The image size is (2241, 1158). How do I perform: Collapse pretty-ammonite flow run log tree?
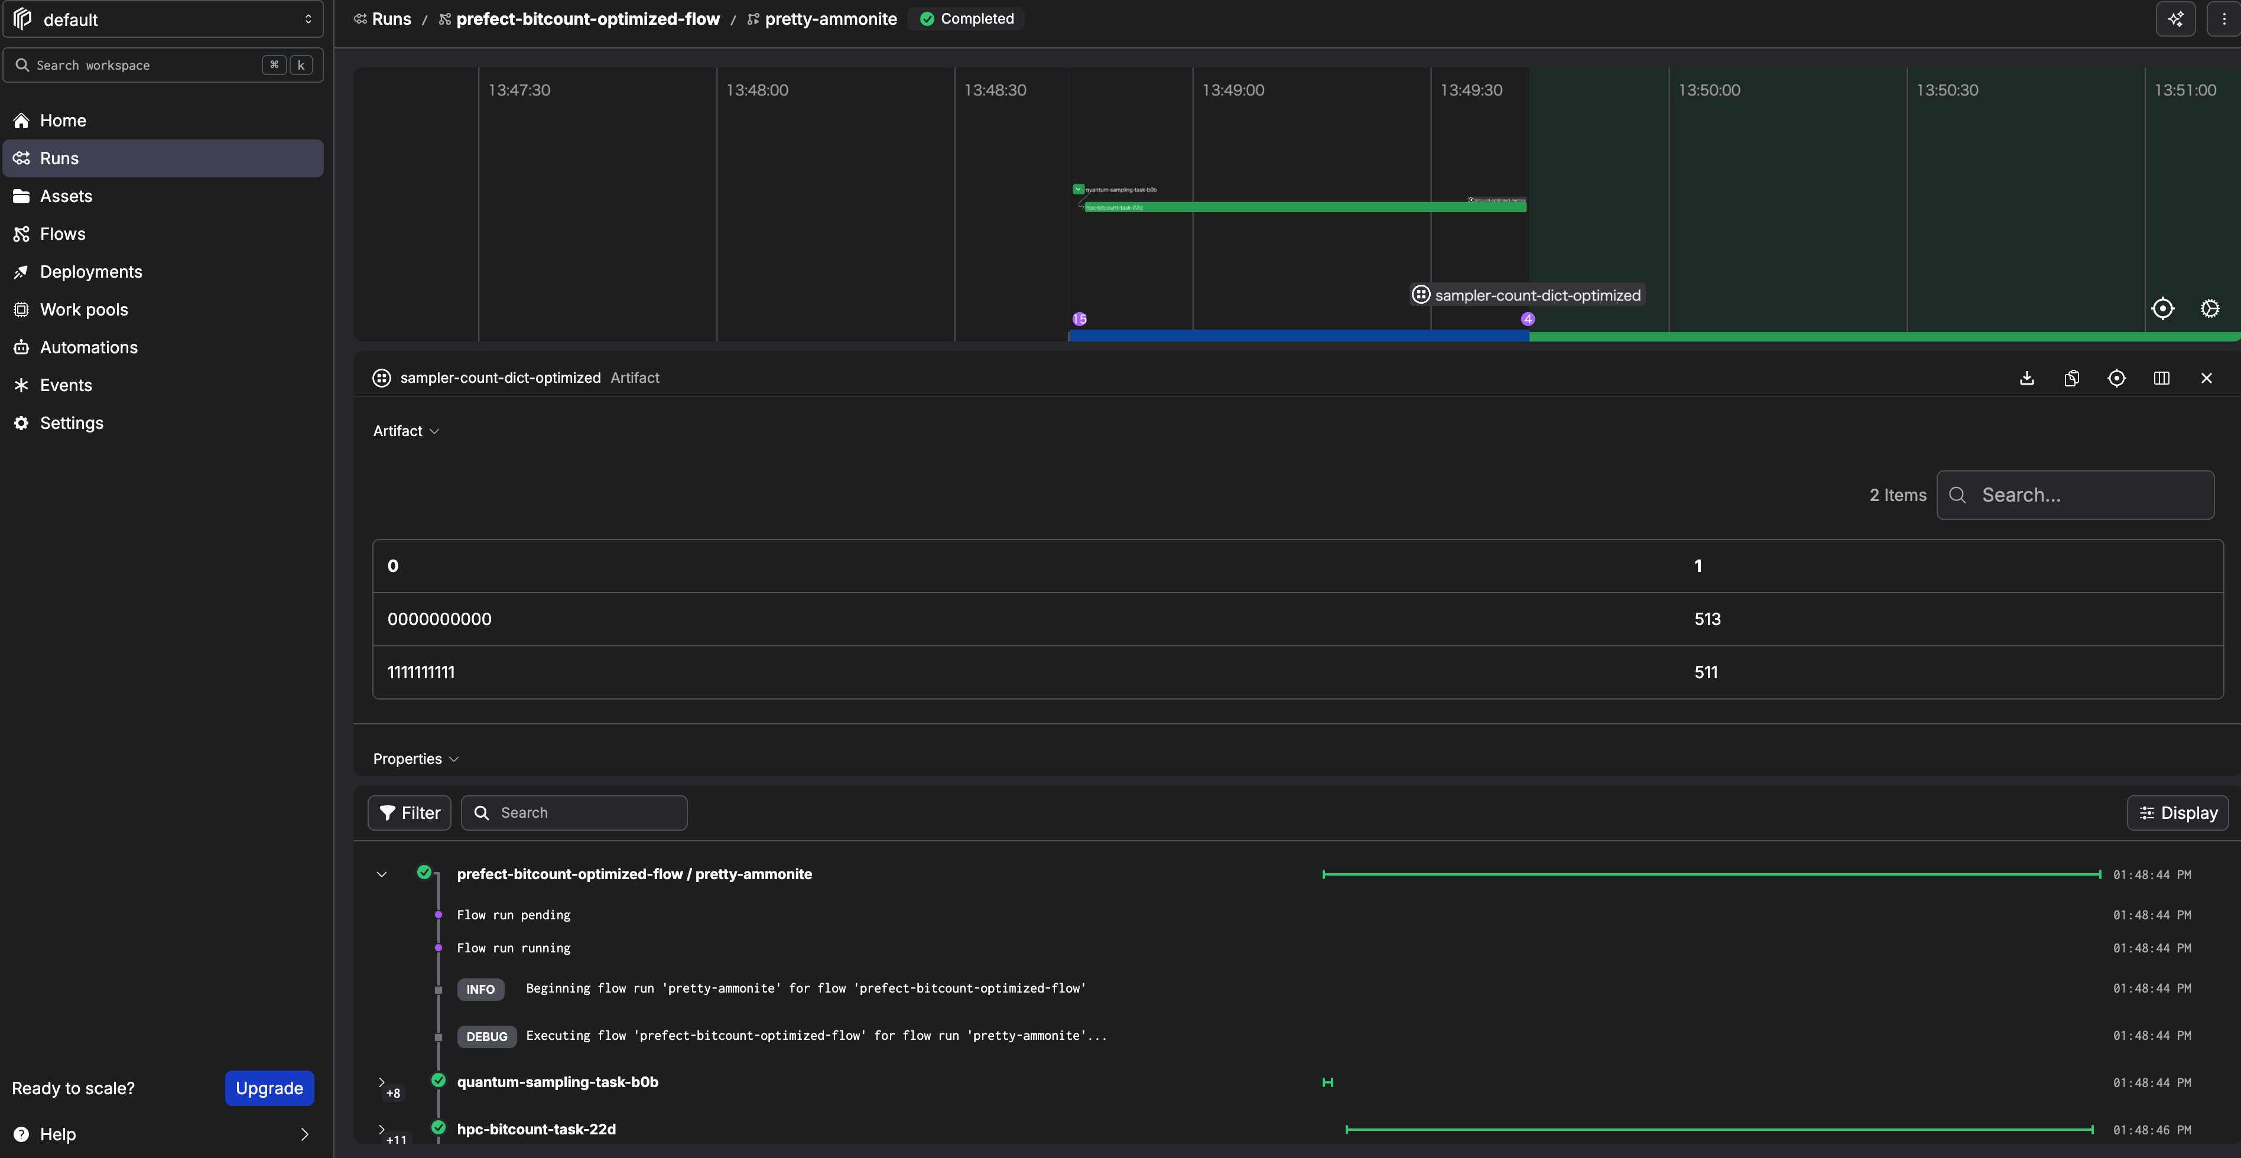[x=381, y=874]
